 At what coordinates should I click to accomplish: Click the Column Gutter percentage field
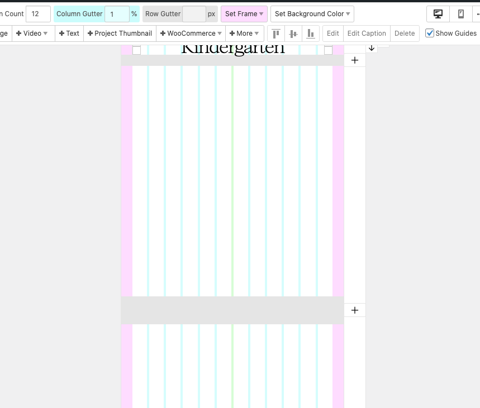(x=116, y=14)
